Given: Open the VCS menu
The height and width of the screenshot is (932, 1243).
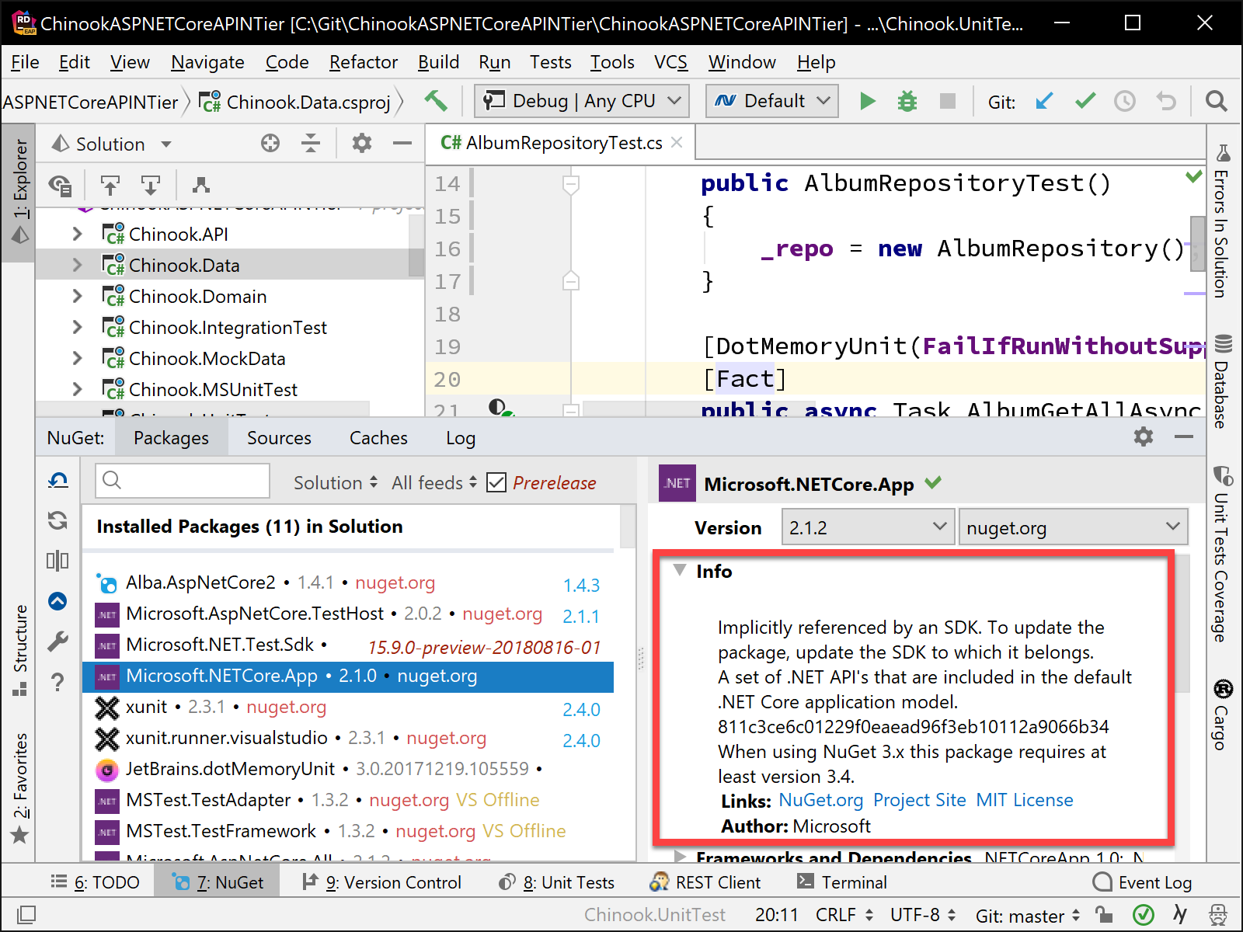Looking at the screenshot, I should (x=670, y=62).
